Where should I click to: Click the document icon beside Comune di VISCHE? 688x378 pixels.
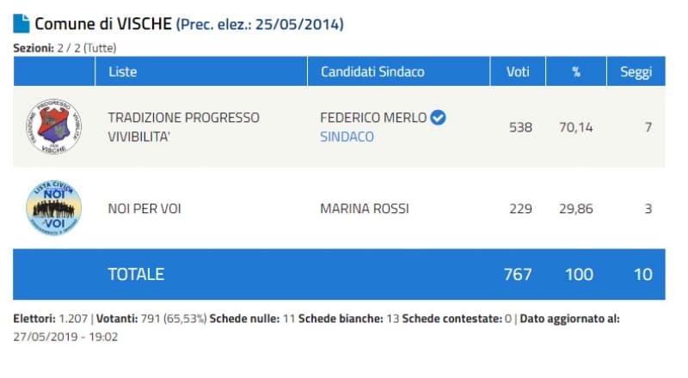(x=21, y=24)
